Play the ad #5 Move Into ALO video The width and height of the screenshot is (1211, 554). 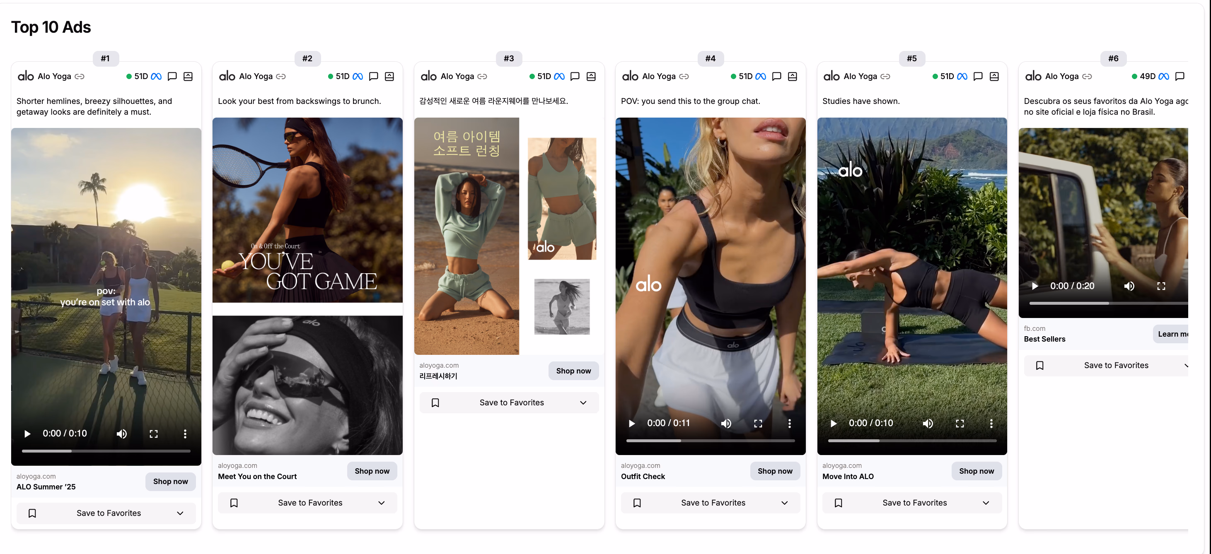[834, 424]
